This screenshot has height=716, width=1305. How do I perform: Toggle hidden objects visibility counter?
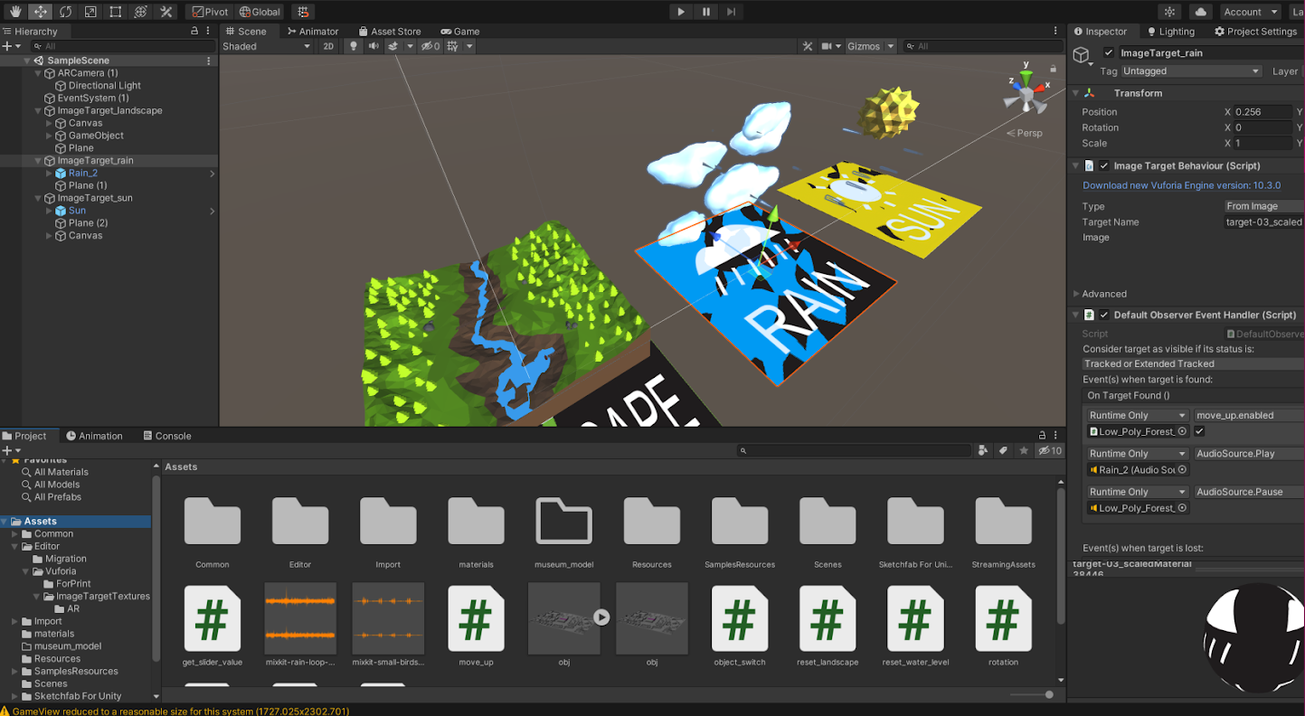point(430,46)
